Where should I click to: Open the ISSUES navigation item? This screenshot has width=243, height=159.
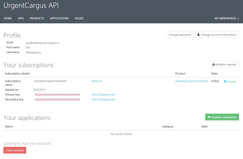(79, 18)
